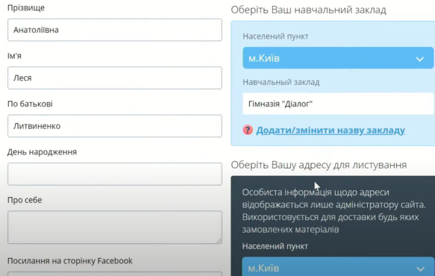Click the День народження label

click(43, 152)
